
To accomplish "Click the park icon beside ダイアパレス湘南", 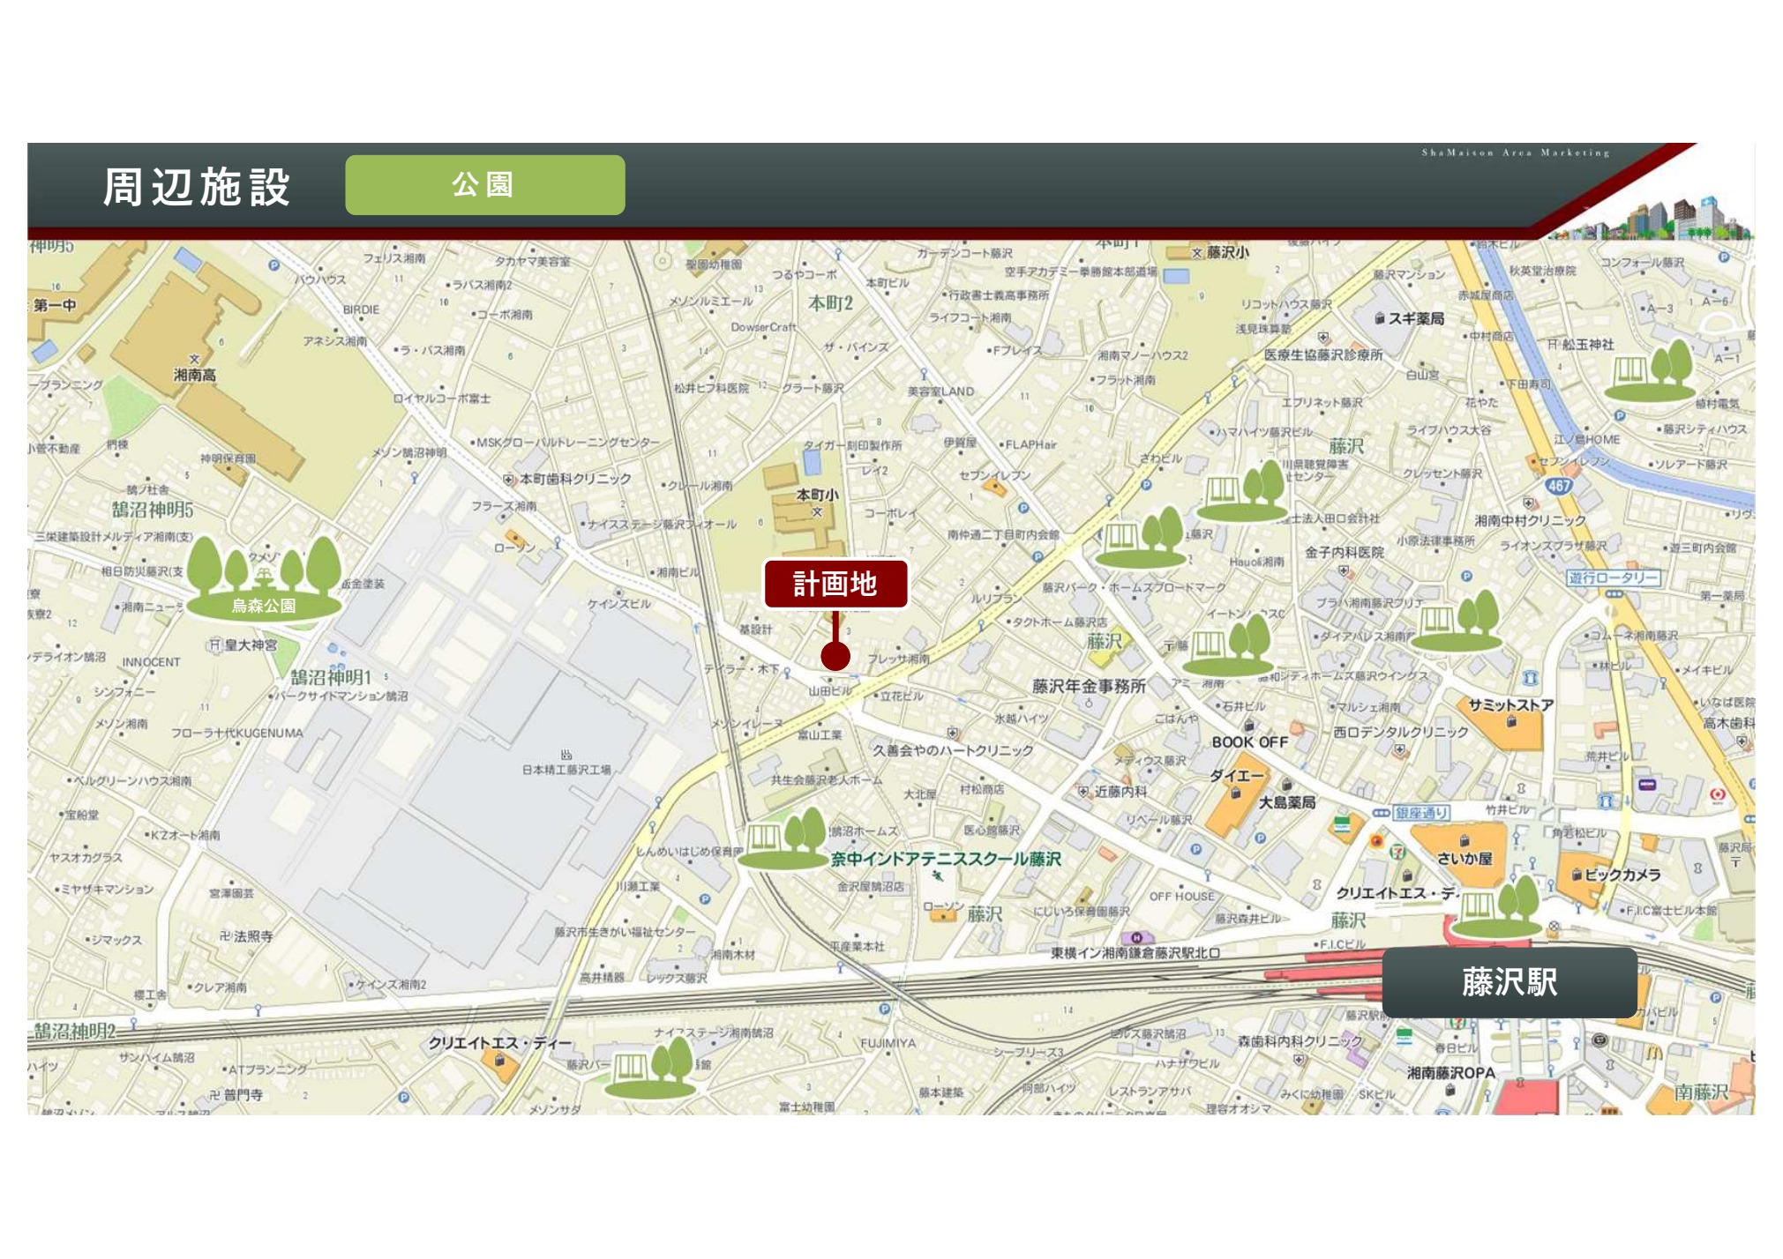I will pos(1457,621).
